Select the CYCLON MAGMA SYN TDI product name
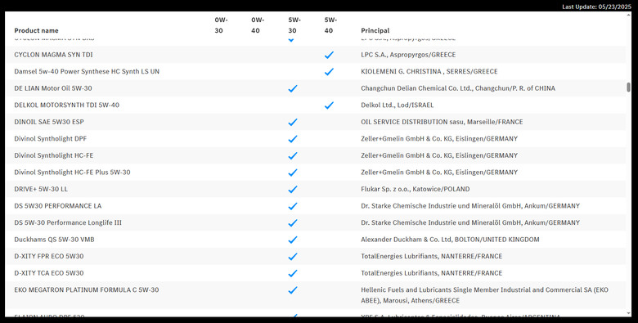The width and height of the screenshot is (638, 323). 53,55
